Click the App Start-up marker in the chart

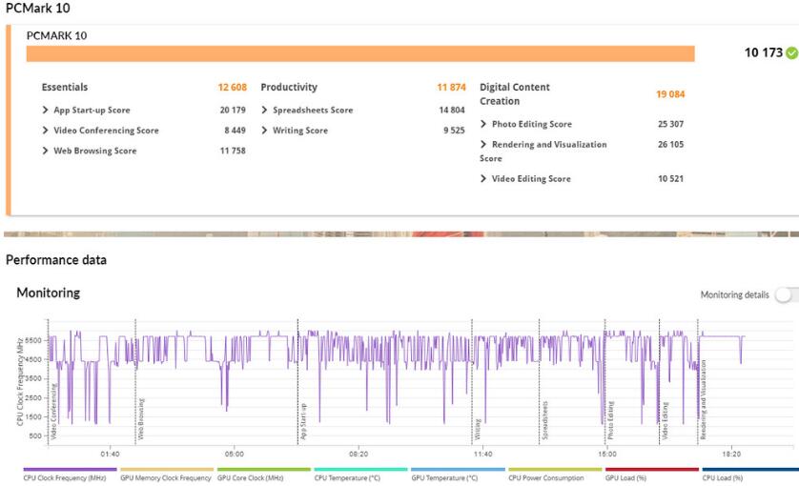click(303, 419)
